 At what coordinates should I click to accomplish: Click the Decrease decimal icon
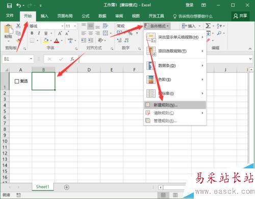pyautogui.click(x=126, y=40)
